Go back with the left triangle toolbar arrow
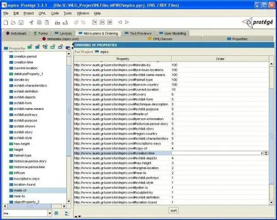 click(120, 22)
